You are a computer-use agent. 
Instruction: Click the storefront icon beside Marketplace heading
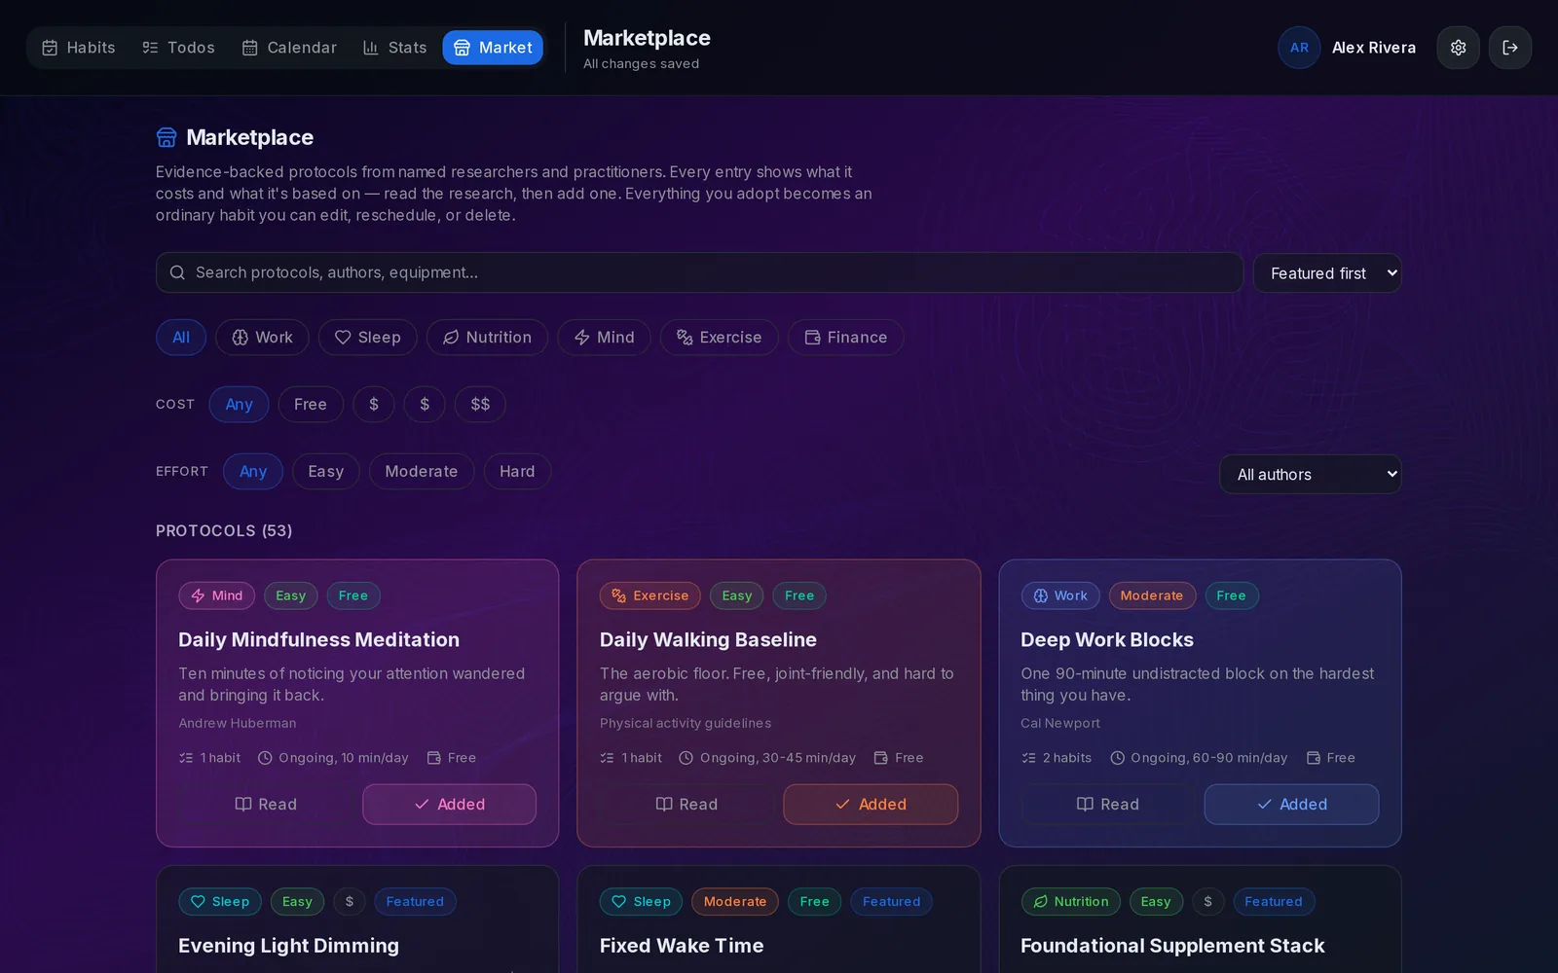coord(167,137)
